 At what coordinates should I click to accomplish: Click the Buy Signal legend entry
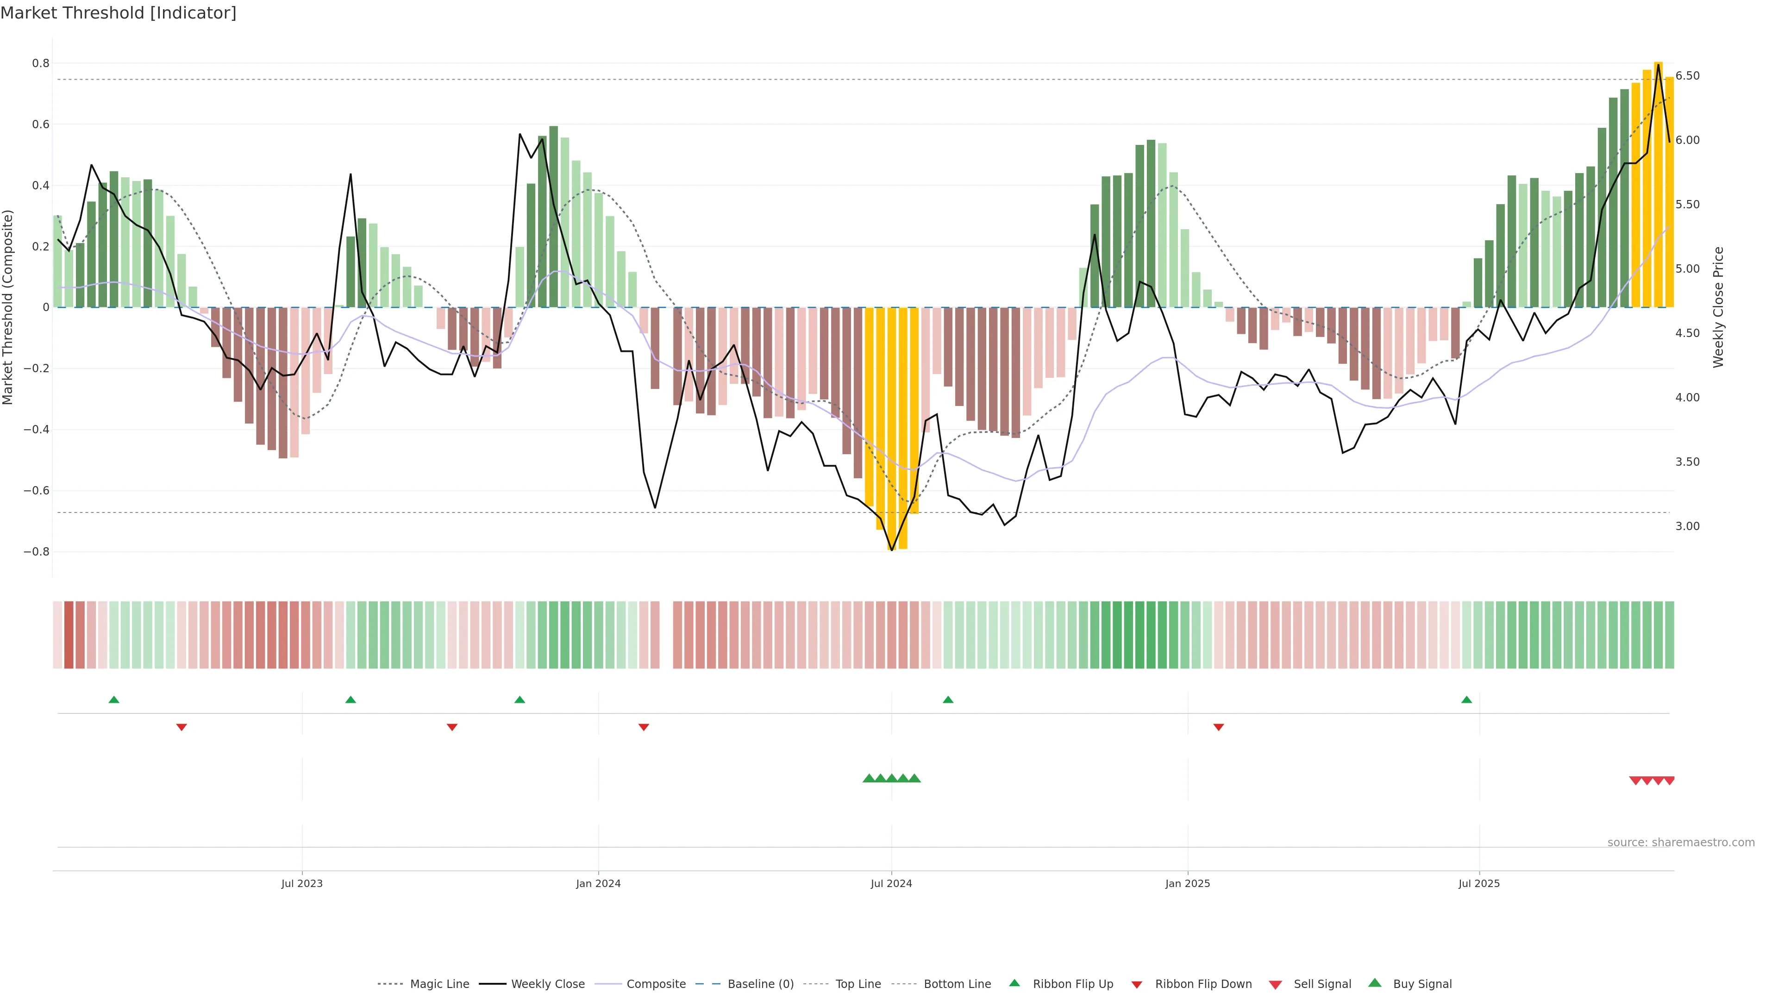tap(1422, 984)
